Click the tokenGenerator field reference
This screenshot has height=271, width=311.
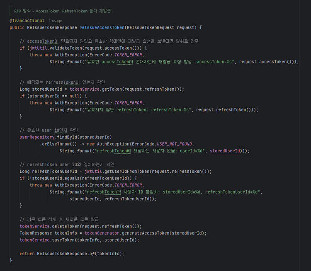102,233
